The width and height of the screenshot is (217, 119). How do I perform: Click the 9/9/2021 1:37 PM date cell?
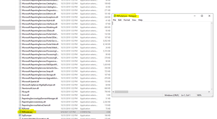point(68,112)
